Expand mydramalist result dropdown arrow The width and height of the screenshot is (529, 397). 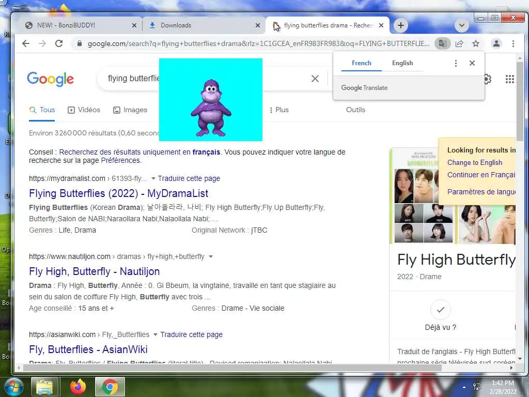[153, 178]
